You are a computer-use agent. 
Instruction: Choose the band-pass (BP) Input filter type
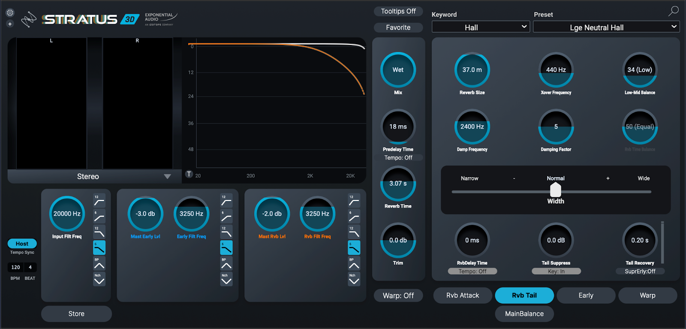point(99,263)
